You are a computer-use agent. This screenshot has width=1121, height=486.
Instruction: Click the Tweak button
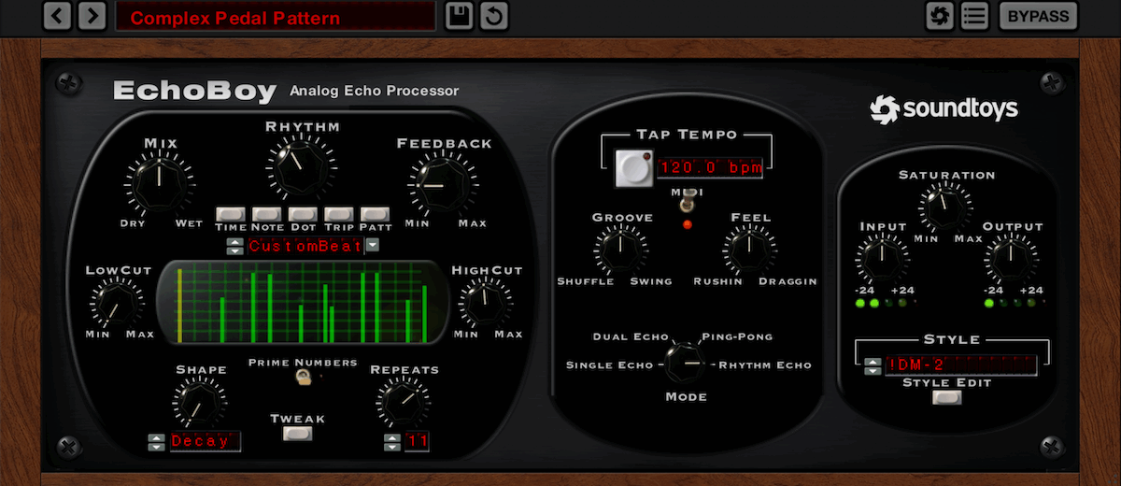click(x=298, y=434)
